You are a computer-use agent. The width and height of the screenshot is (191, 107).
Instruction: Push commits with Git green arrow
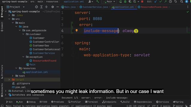click(x=165, y=1)
